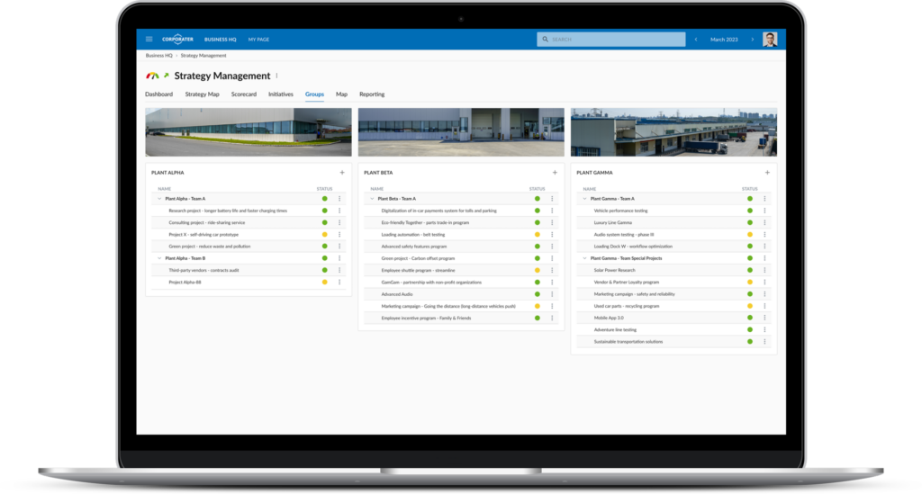The height and width of the screenshot is (494, 922).
Task: Collapse Plant Alpha - Team B group
Action: click(x=159, y=258)
